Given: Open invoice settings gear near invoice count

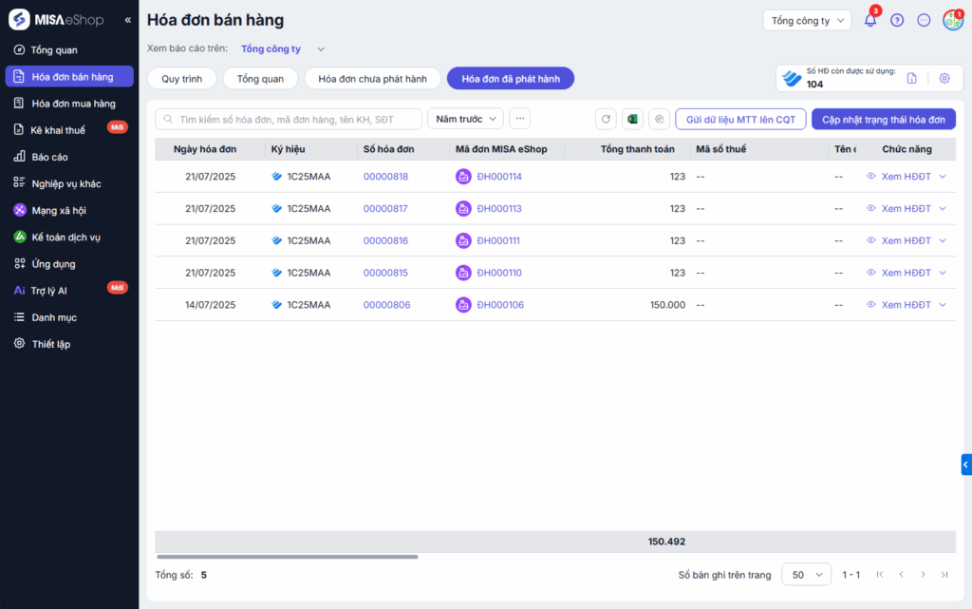Looking at the screenshot, I should (944, 79).
